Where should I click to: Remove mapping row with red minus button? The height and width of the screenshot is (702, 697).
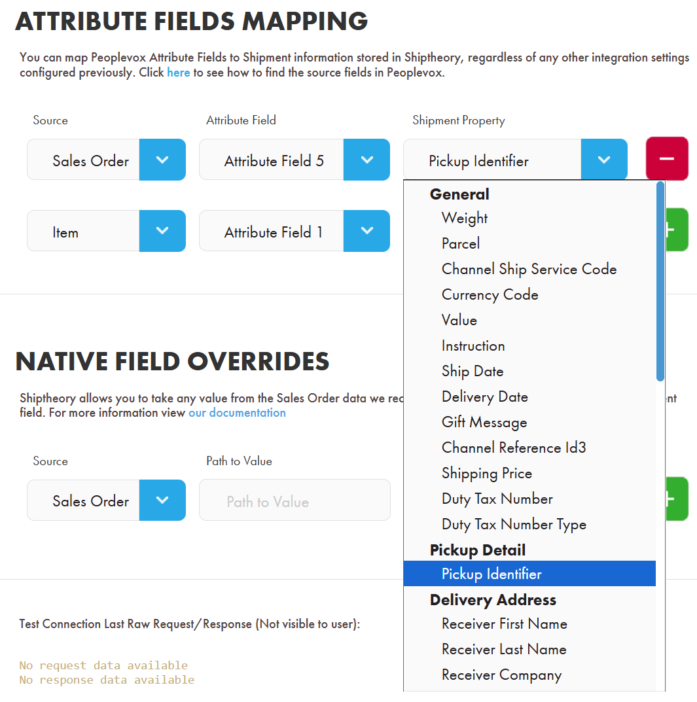(x=666, y=159)
